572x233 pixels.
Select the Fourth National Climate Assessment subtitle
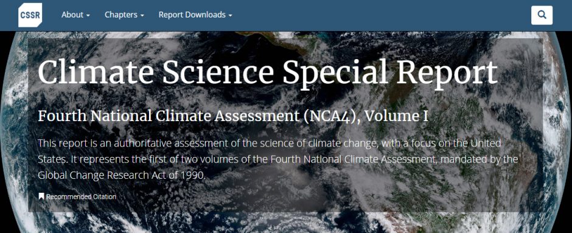pos(232,116)
